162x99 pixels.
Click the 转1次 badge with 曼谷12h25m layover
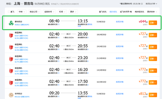pyautogui.click(x=69, y=34)
